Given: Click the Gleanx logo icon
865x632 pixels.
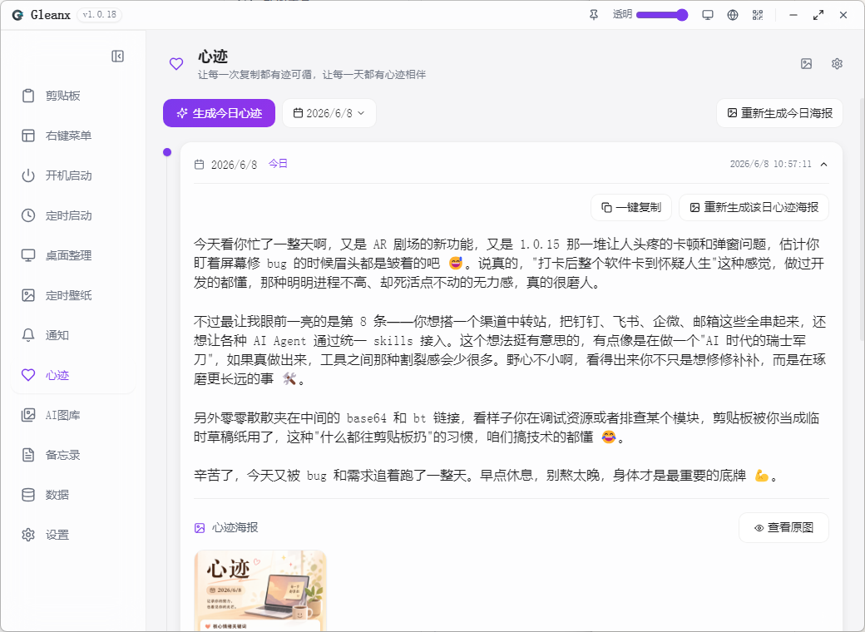Looking at the screenshot, I should coord(17,15).
